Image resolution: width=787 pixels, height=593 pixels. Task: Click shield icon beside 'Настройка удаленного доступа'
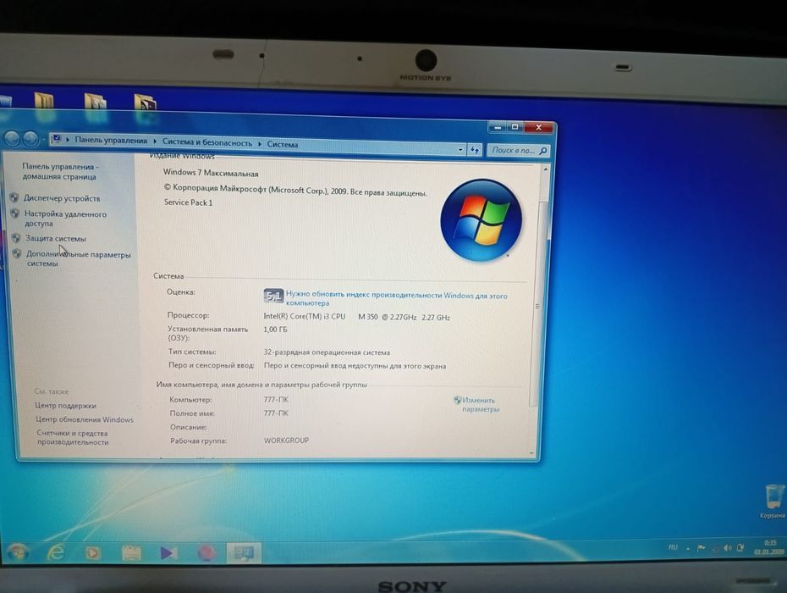click(15, 213)
